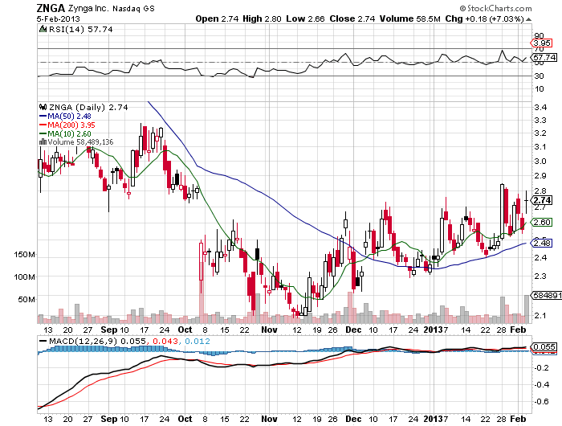562x426 pixels.
Task: Click the RSI 30 axis label
Action: click(539, 76)
